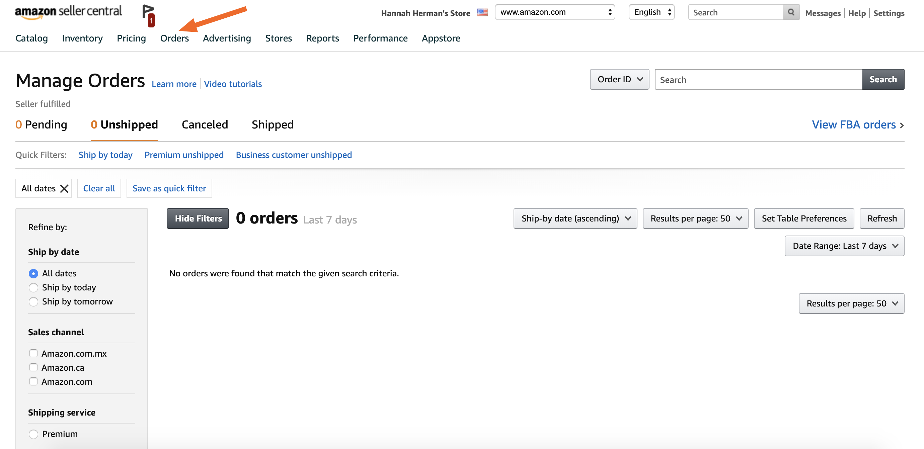This screenshot has height=449, width=924.
Task: Open the Messages link
Action: point(823,13)
